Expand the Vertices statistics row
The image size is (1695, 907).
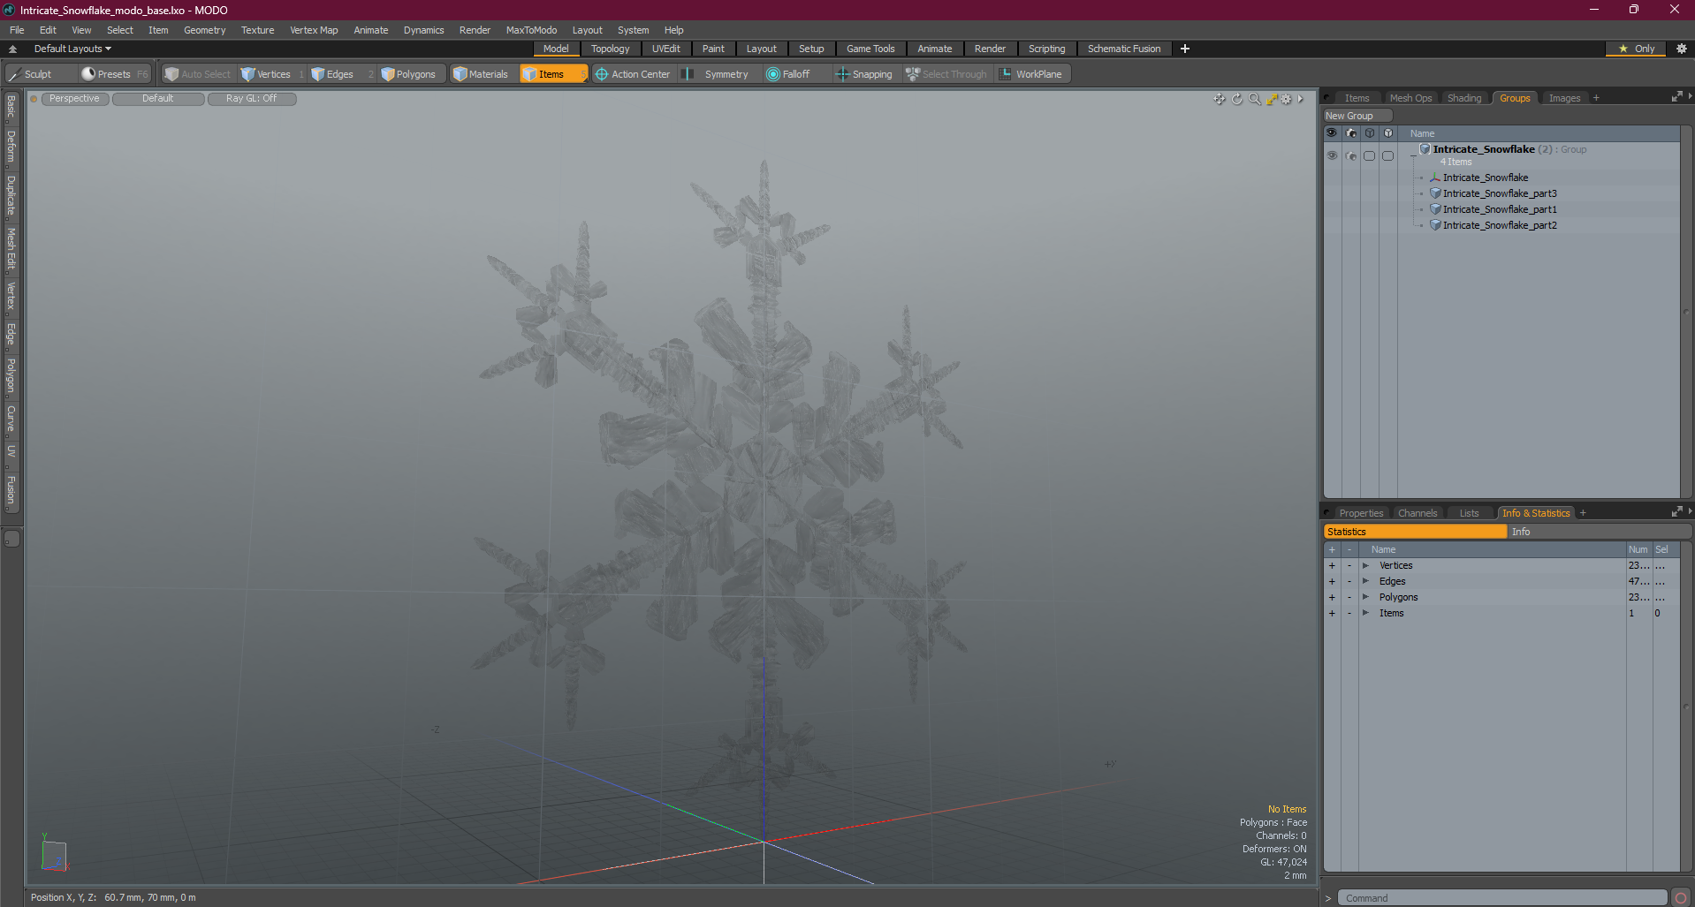pos(1365,565)
